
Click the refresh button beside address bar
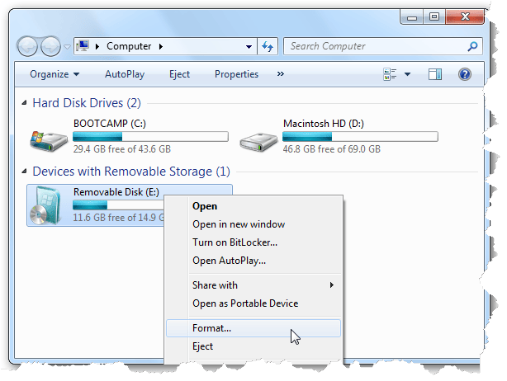pyautogui.click(x=268, y=46)
